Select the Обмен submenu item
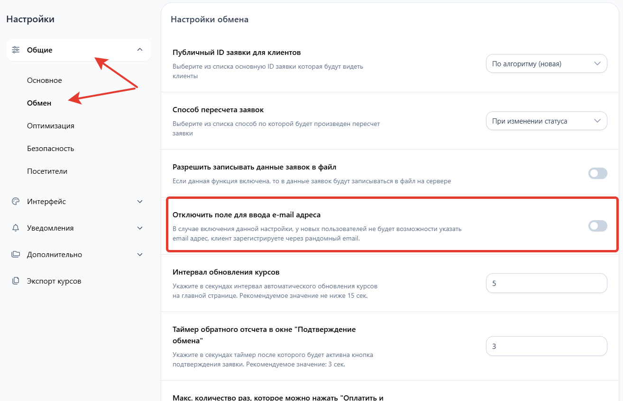623x401 pixels. coord(39,103)
